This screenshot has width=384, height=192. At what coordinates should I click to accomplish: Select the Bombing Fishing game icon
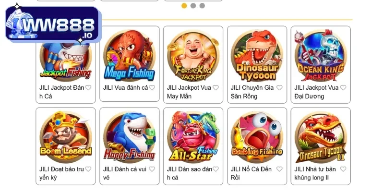(x=257, y=137)
